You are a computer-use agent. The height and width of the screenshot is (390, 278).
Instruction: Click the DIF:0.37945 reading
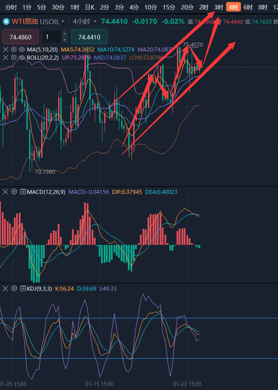point(127,192)
